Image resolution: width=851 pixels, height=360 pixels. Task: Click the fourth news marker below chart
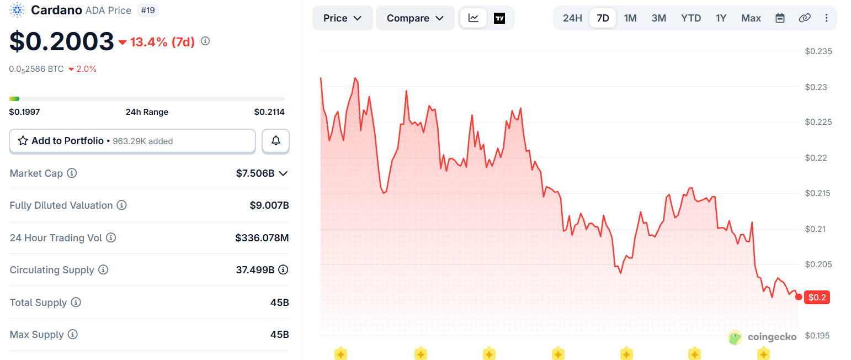pos(558,353)
